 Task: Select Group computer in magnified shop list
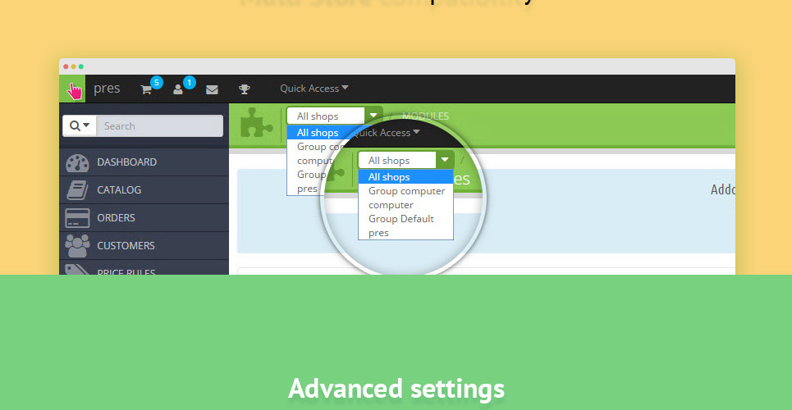coord(406,191)
